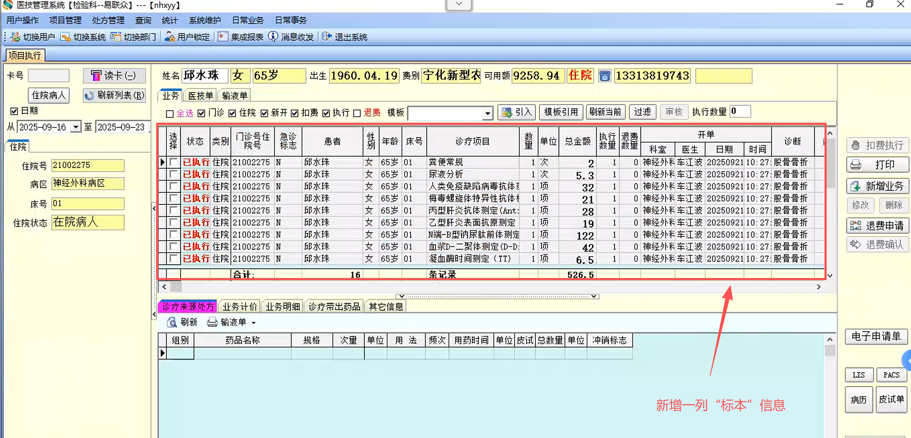
Task: Toggle the 全选 select-all checkbox
Action: click(170, 114)
